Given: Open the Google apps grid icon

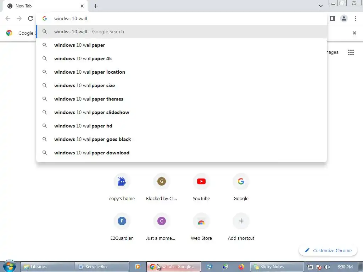Looking at the screenshot, I should (351, 52).
